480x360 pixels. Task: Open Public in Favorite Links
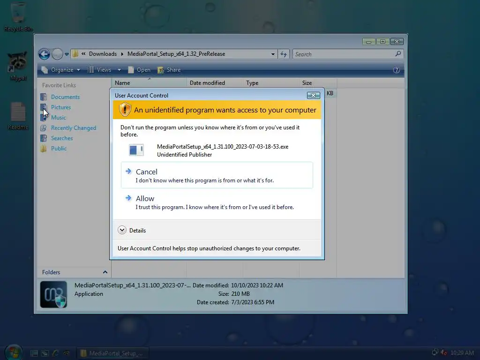(59, 149)
